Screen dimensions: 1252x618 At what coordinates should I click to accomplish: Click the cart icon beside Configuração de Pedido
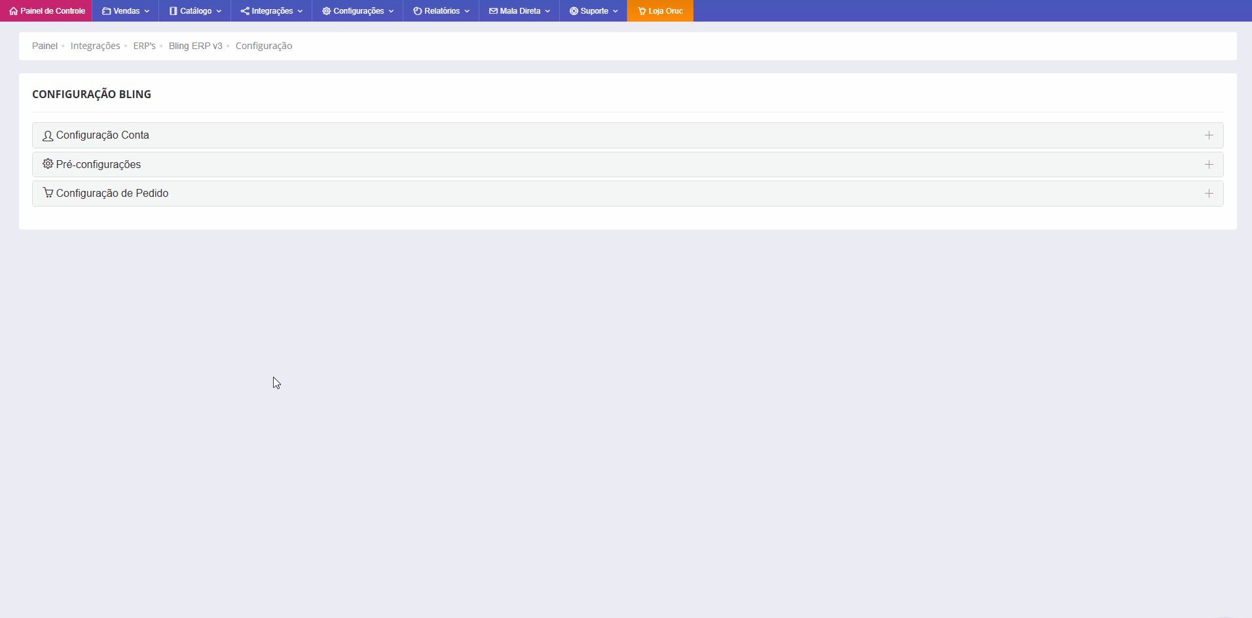(x=48, y=193)
